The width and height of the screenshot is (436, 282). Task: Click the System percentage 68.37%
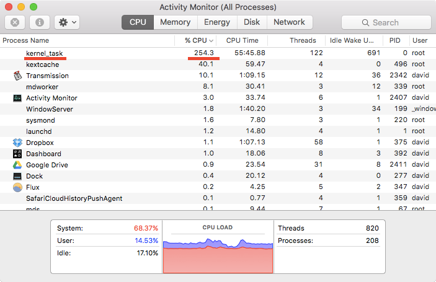click(x=146, y=228)
